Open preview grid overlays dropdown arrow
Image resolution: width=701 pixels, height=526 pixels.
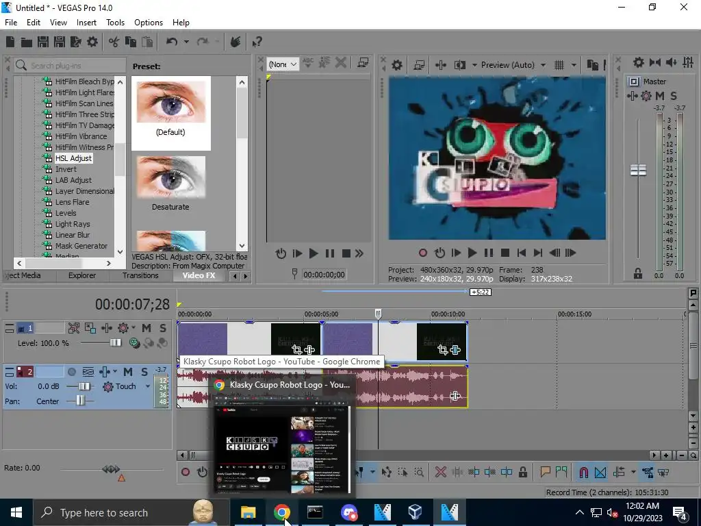574,65
